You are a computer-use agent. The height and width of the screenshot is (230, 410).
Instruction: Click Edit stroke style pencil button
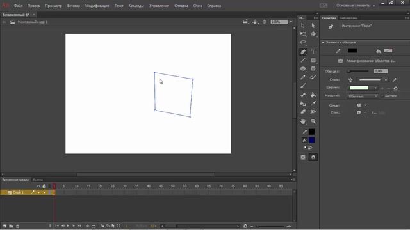[395, 79]
